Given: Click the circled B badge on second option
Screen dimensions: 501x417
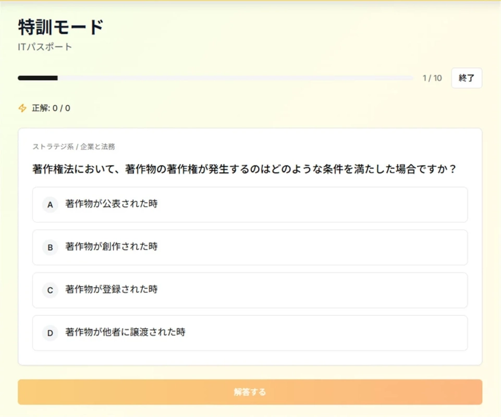Looking at the screenshot, I should tap(50, 248).
